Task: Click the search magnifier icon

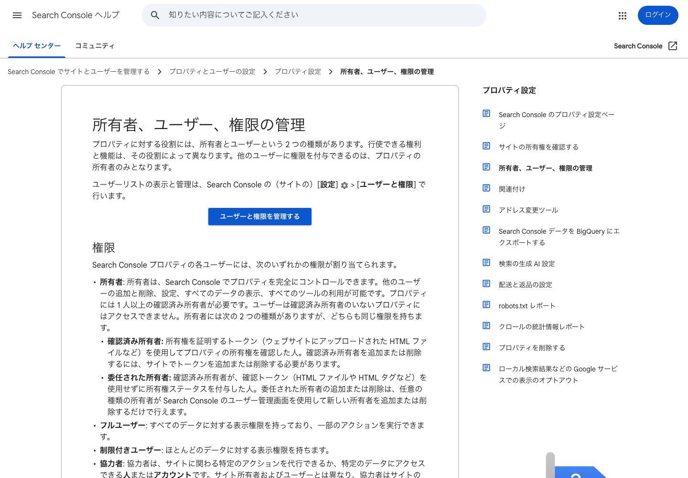Action: point(155,15)
